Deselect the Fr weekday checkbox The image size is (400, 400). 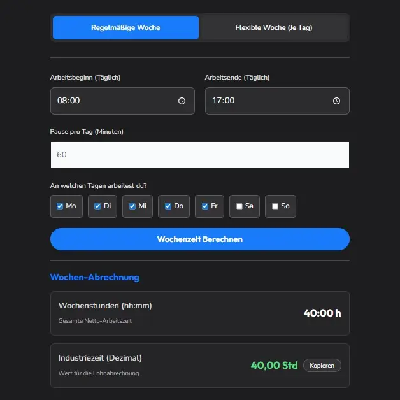pos(205,206)
